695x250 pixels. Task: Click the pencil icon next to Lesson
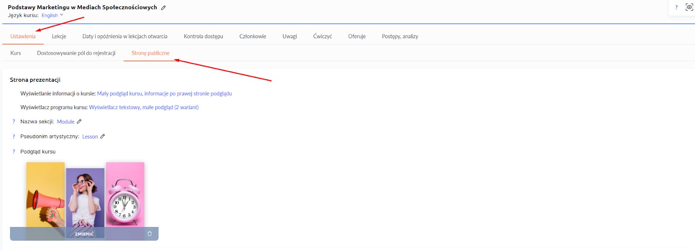103,137
